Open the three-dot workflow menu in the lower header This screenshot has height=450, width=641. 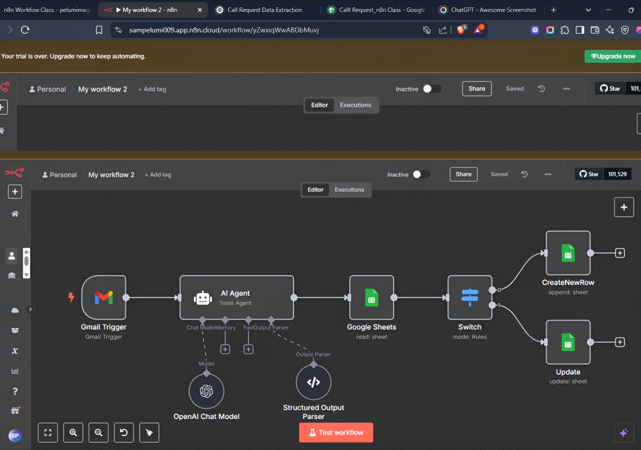(548, 174)
